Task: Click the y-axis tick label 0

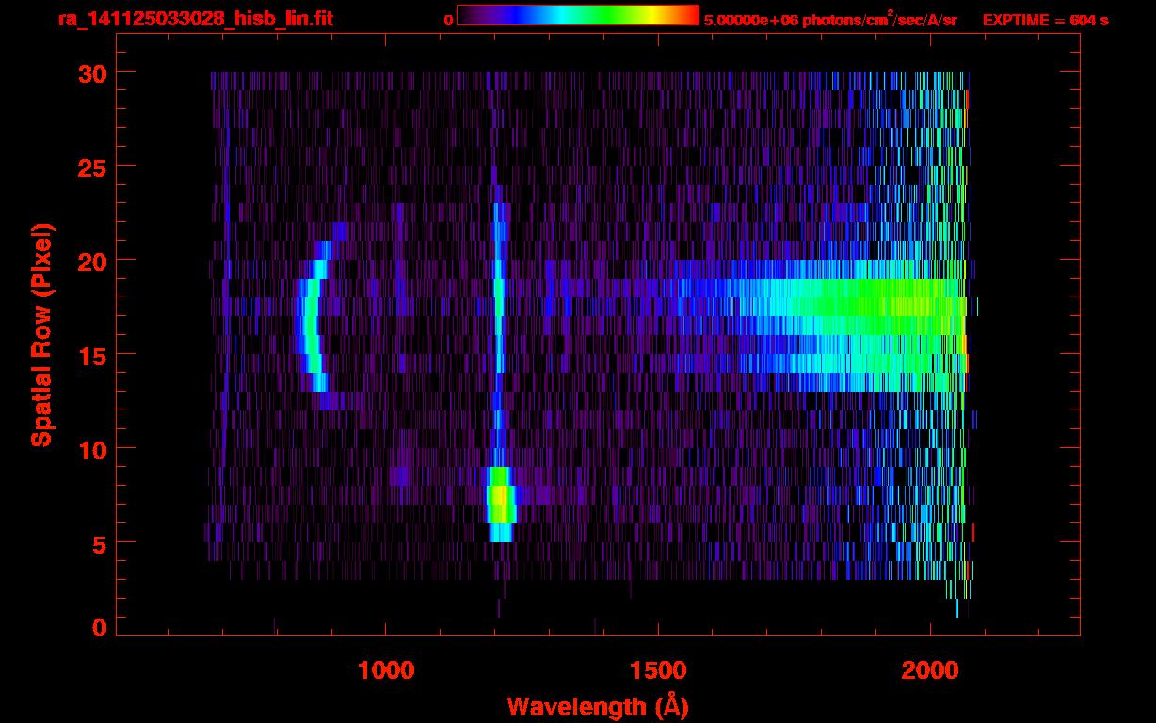Action: [100, 628]
